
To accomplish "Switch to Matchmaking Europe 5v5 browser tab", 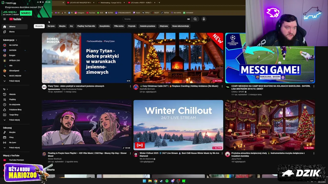I will tap(111, 3).
